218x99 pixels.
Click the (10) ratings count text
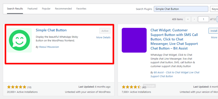(29, 87)
